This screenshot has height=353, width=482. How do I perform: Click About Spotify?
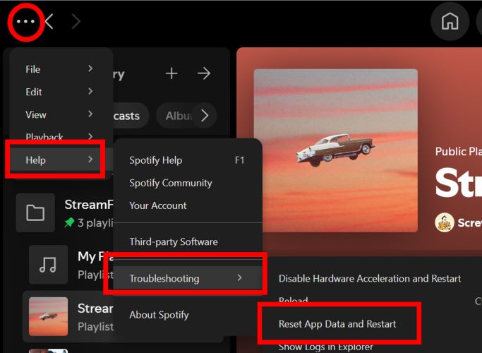159,315
